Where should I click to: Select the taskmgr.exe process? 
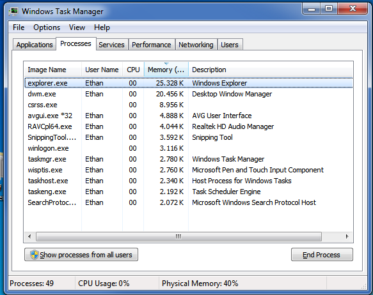[188, 159]
